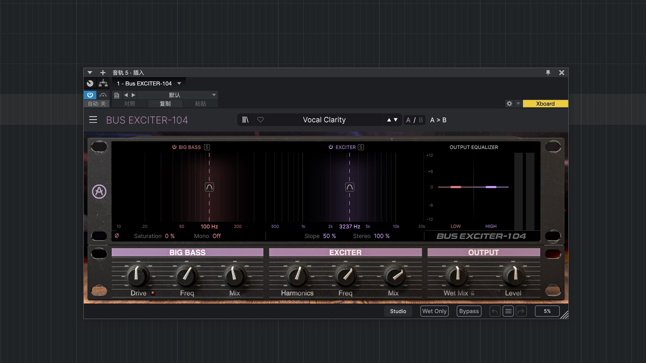
Task: Pin the plugin window
Action: tap(548, 73)
